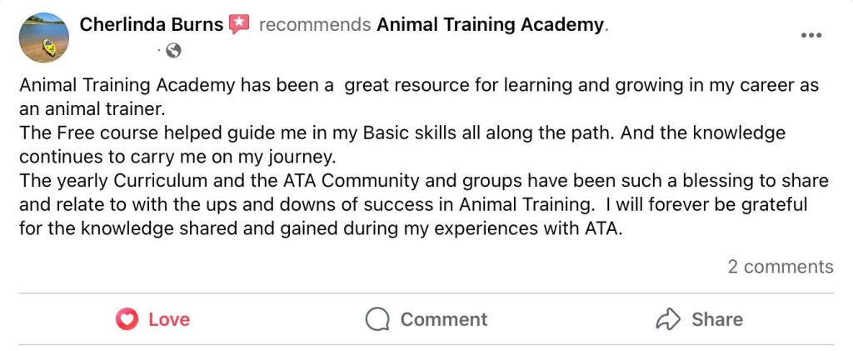Image resolution: width=853 pixels, height=351 pixels.
Task: Click the word "recommends" in header
Action: coord(315,24)
